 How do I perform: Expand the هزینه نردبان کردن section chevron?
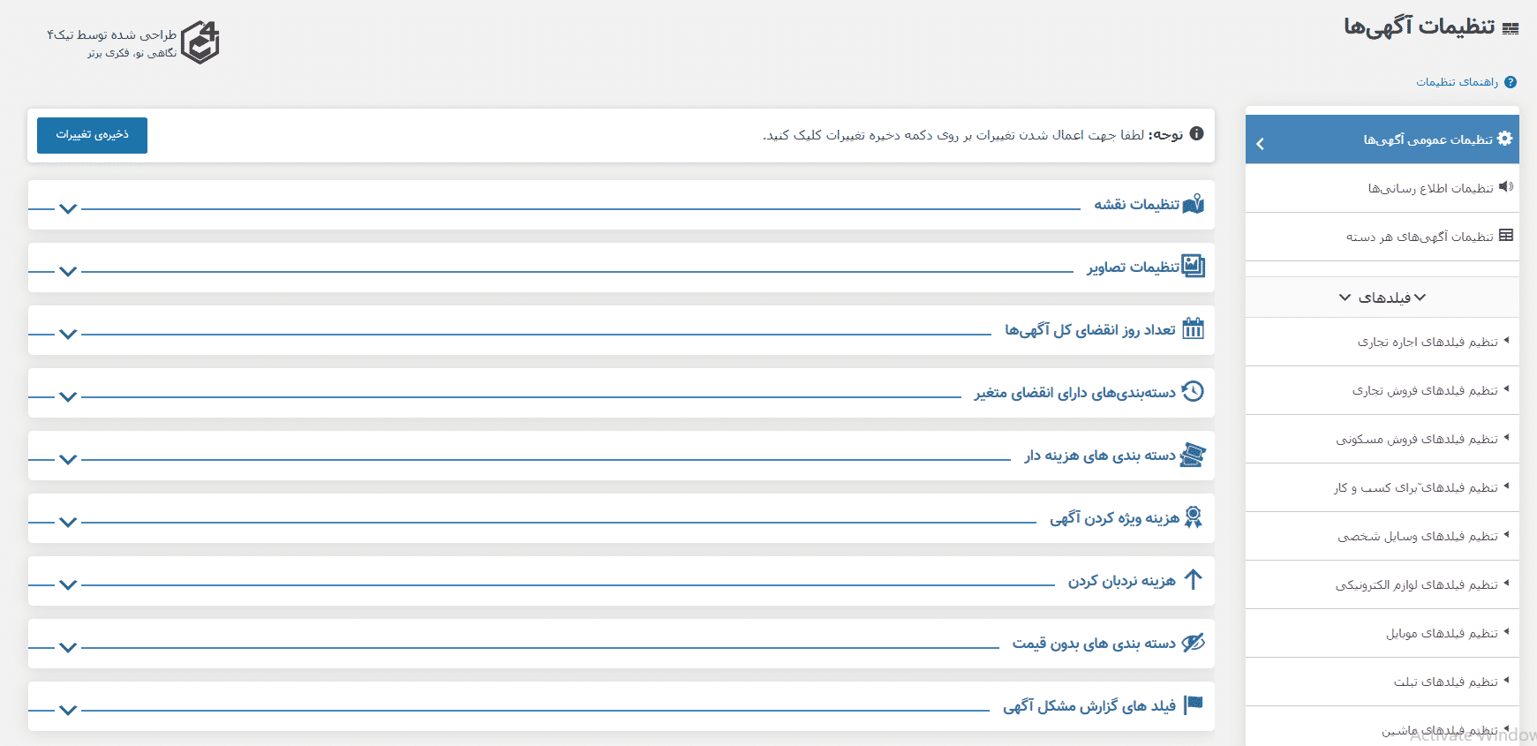tap(68, 584)
